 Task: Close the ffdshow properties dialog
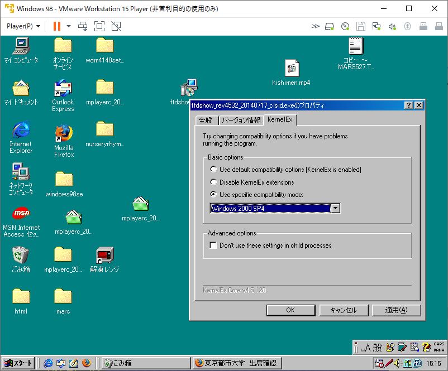(x=419, y=105)
